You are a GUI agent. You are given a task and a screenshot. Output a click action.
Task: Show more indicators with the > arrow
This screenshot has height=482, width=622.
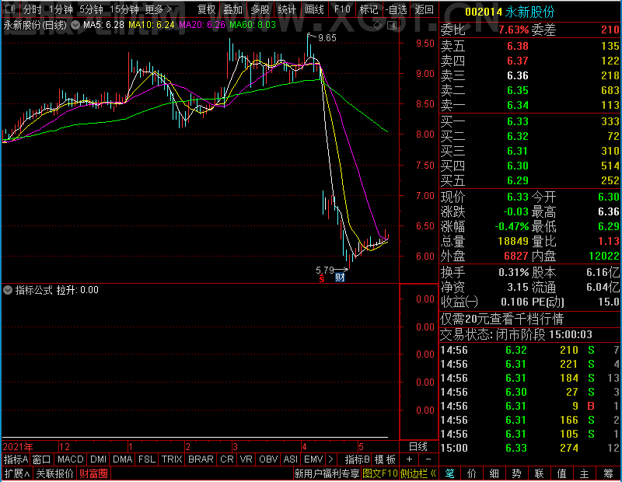[x=331, y=459]
